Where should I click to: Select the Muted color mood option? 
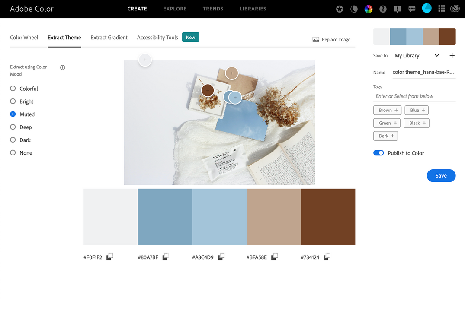point(13,114)
